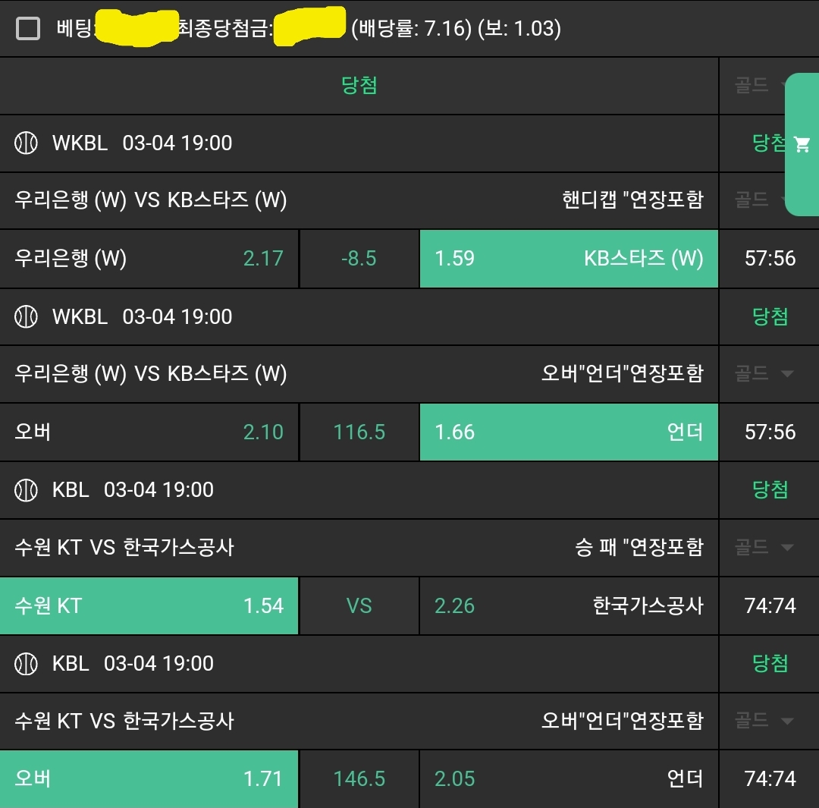Click the basketball icon above the WKBL 오버/언더 bet
Viewport: 819px width, 808px height.
(x=26, y=316)
